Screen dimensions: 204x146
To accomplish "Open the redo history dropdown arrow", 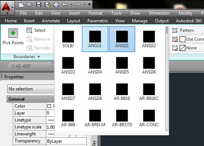I will [x=84, y=5].
